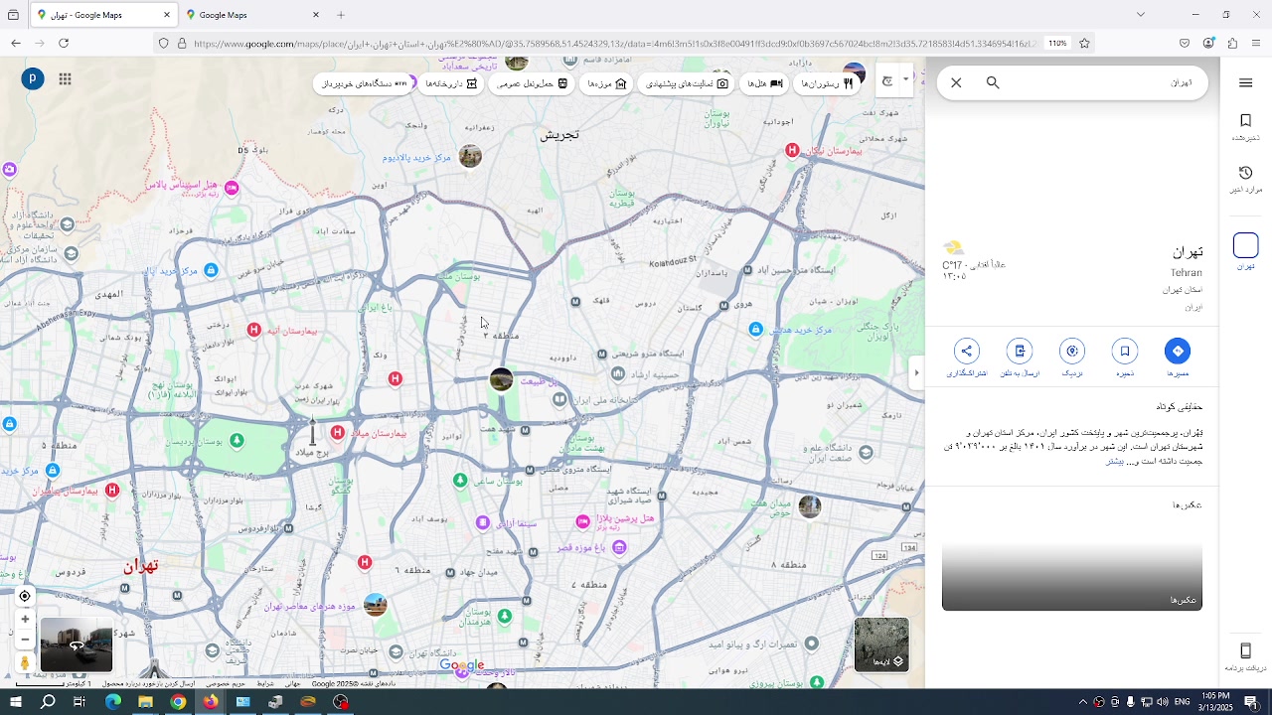
Task: Open the input language dropdown arrow
Action: (x=905, y=80)
